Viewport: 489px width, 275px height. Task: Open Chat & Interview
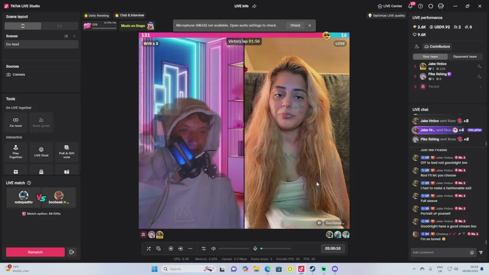coord(130,16)
